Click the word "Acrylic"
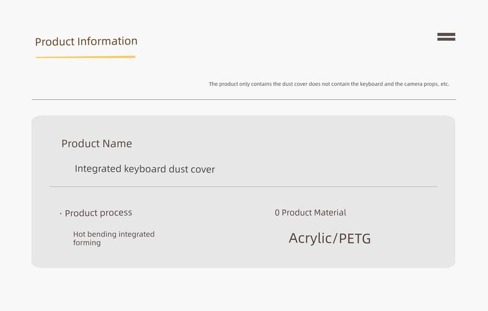Screen dimensions: 488x311 coord(310,239)
